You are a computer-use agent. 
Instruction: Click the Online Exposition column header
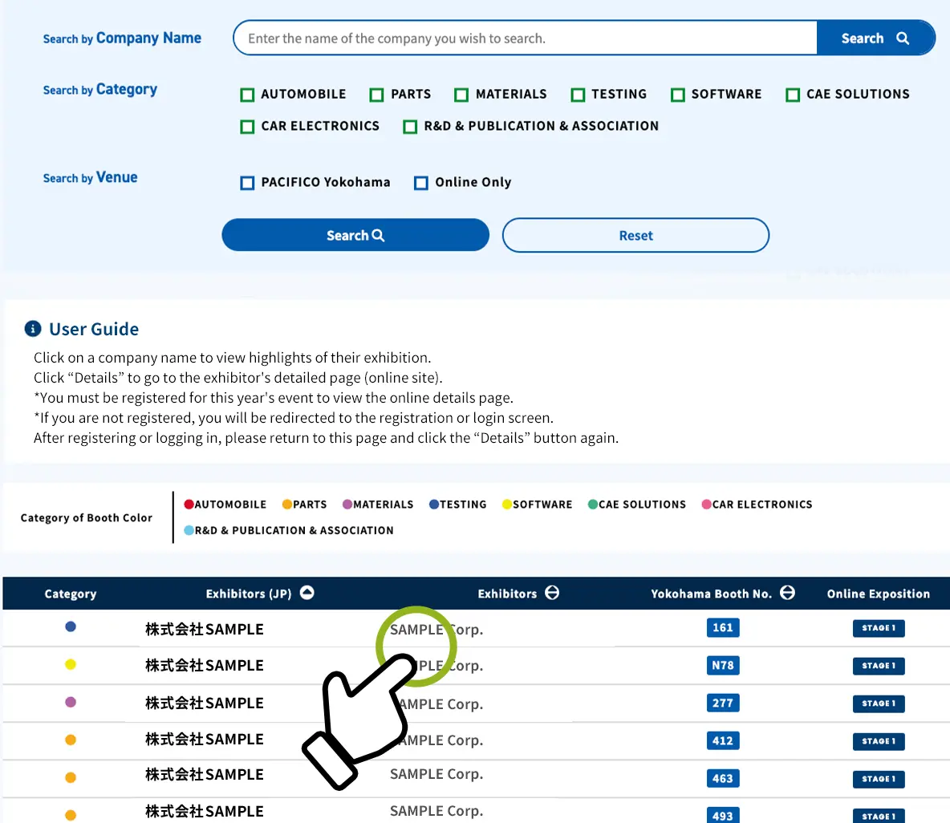(x=878, y=594)
